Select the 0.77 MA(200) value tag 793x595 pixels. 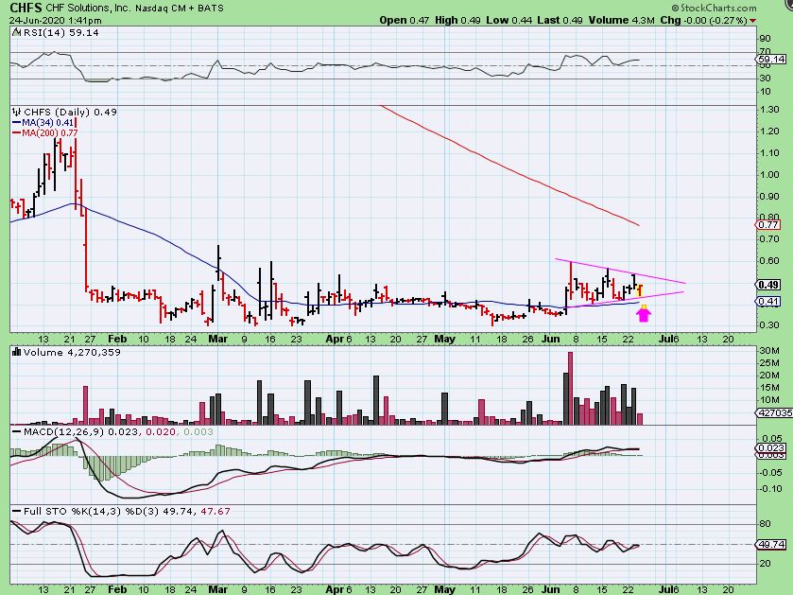point(768,225)
